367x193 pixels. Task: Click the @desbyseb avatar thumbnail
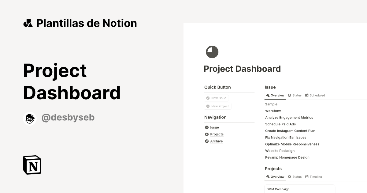point(30,119)
